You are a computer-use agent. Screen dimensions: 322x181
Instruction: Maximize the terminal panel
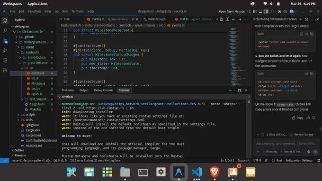(x=240, y=90)
